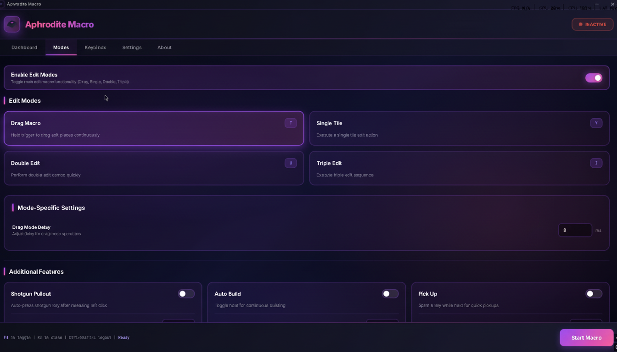Switch to the Modes tab
Viewport: 617px width, 352px height.
coord(61,48)
